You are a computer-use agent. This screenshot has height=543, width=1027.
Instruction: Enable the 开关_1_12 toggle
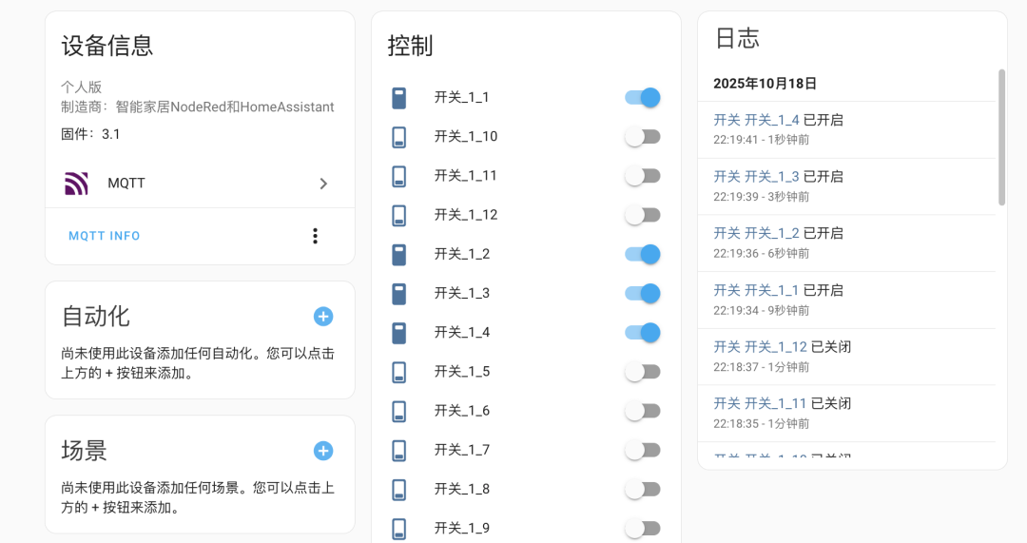tap(643, 215)
